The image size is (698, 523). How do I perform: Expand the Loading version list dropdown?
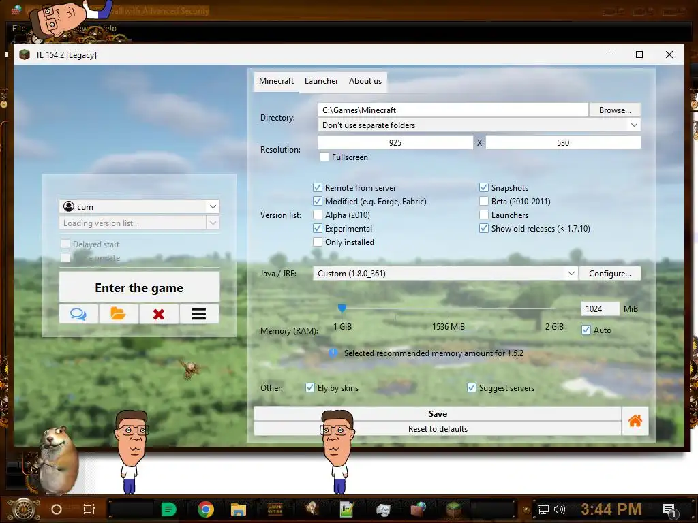213,223
